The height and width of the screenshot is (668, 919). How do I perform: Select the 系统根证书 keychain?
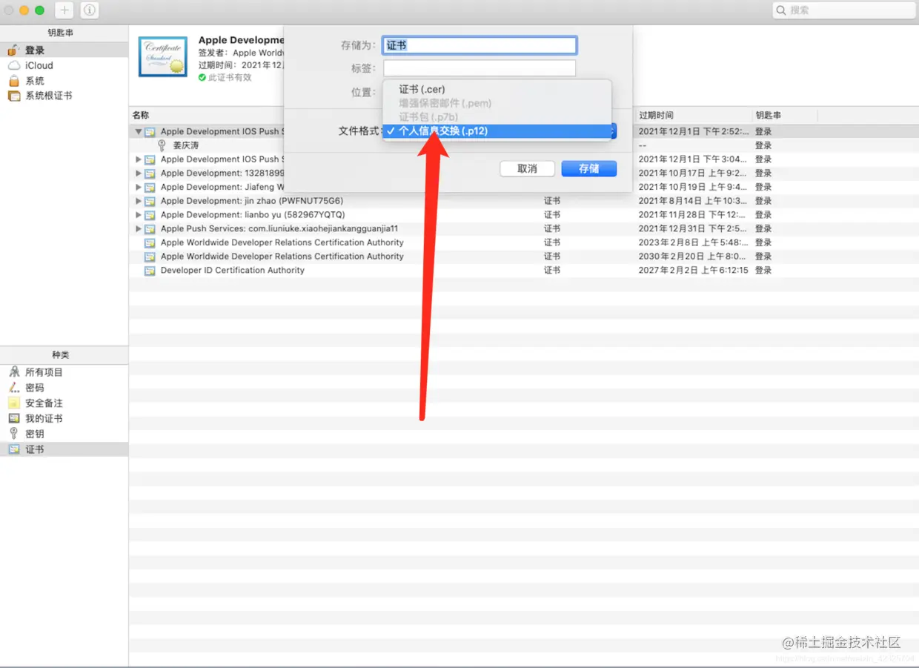click(x=64, y=96)
